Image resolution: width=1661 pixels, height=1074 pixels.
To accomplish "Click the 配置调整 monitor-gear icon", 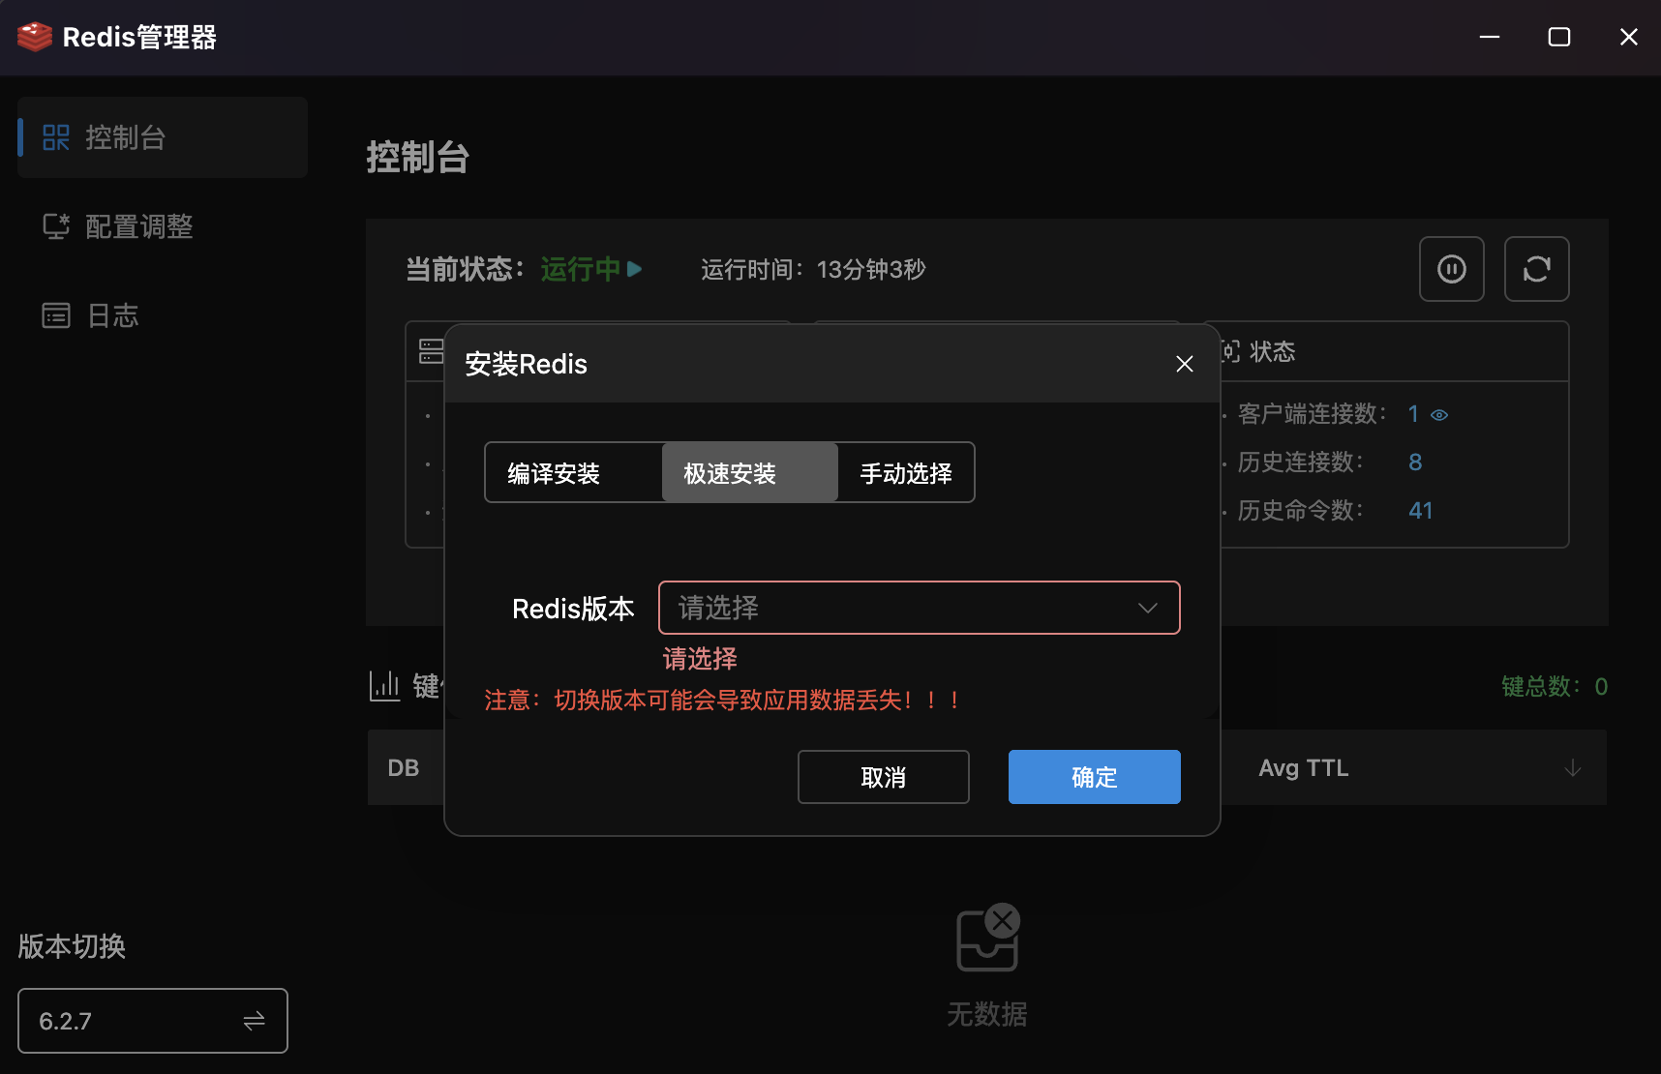I will pos(56,226).
